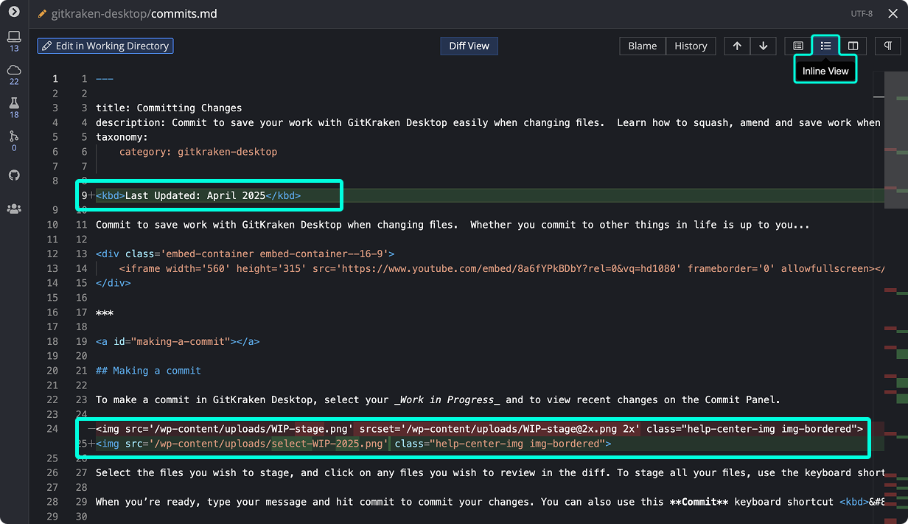Switch to the Diff View tab

point(469,46)
